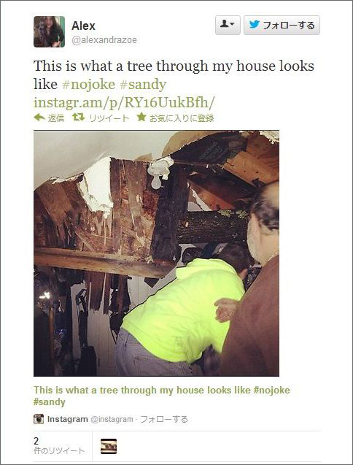The width and height of the screenshot is (353, 465).
Task: Click the reply arrow icon
Action: point(39,118)
